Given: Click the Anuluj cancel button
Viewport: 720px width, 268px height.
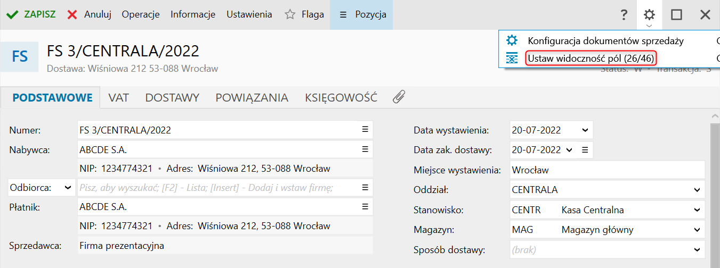Looking at the screenshot, I should (x=90, y=15).
